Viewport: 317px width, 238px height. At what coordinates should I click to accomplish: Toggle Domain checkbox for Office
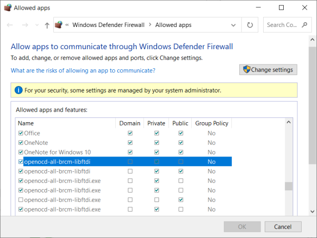130,133
